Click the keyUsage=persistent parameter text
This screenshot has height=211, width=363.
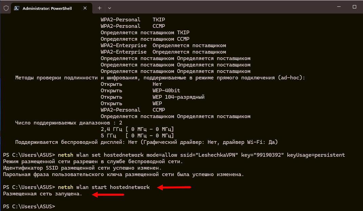pyautogui.click(x=316, y=155)
